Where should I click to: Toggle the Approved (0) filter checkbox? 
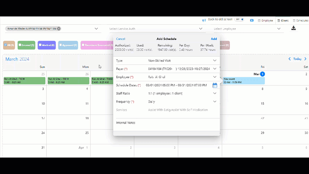pyautogui.click(x=61, y=45)
